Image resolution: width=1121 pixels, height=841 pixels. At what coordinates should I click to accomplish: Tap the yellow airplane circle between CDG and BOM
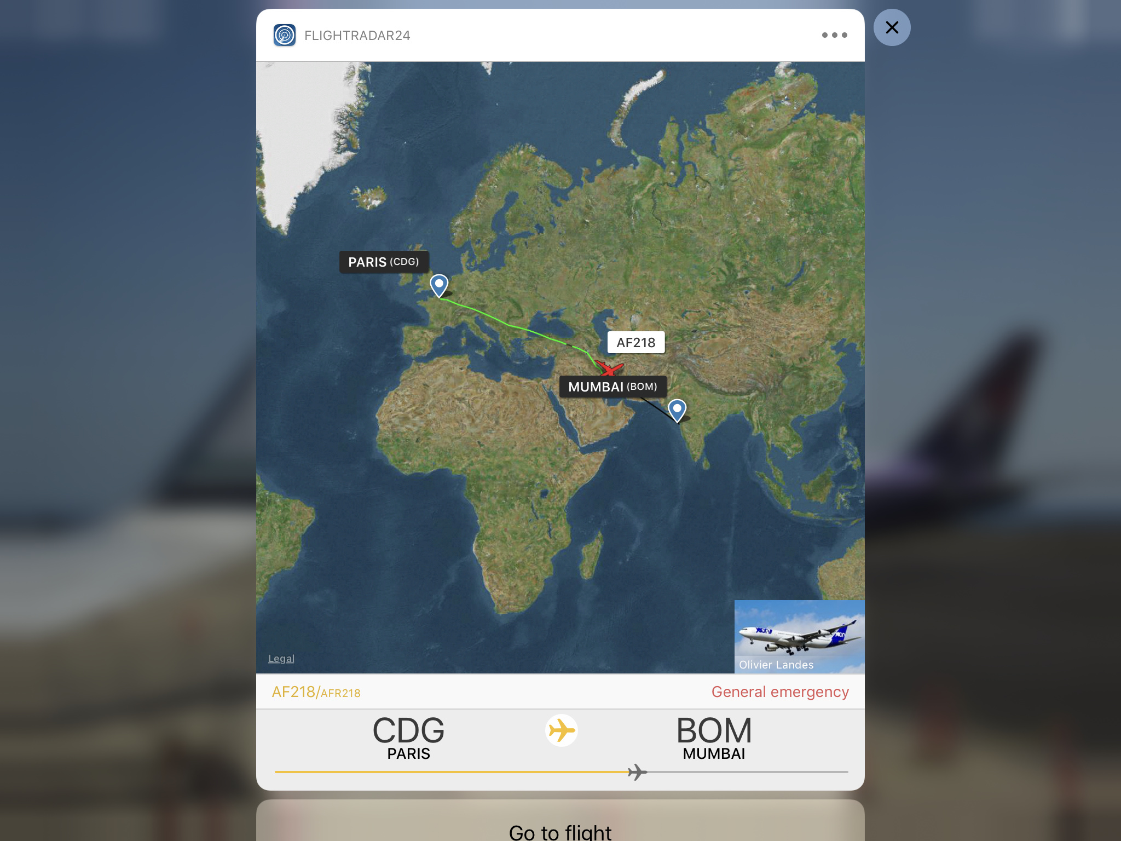tap(562, 730)
